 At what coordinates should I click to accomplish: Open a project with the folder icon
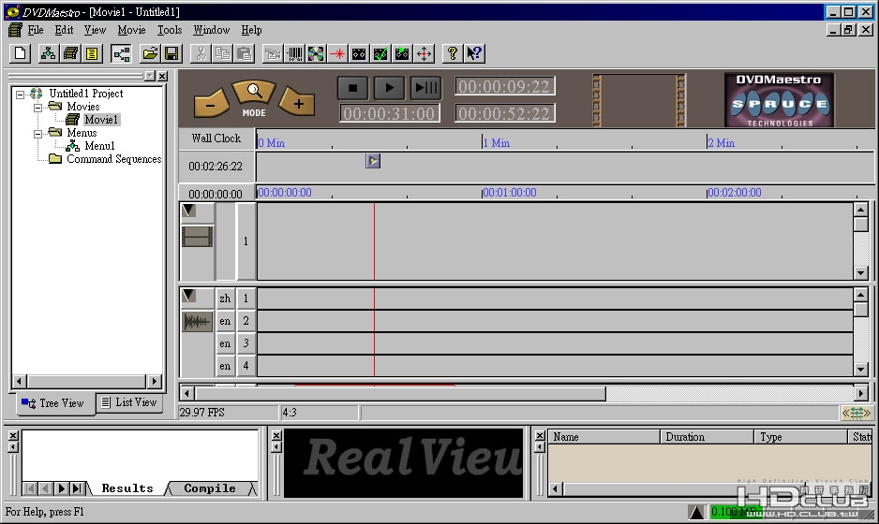pyautogui.click(x=150, y=53)
